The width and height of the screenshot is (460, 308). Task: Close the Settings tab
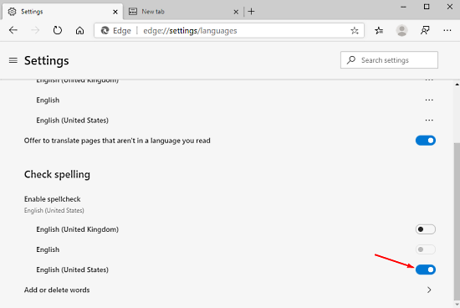115,12
